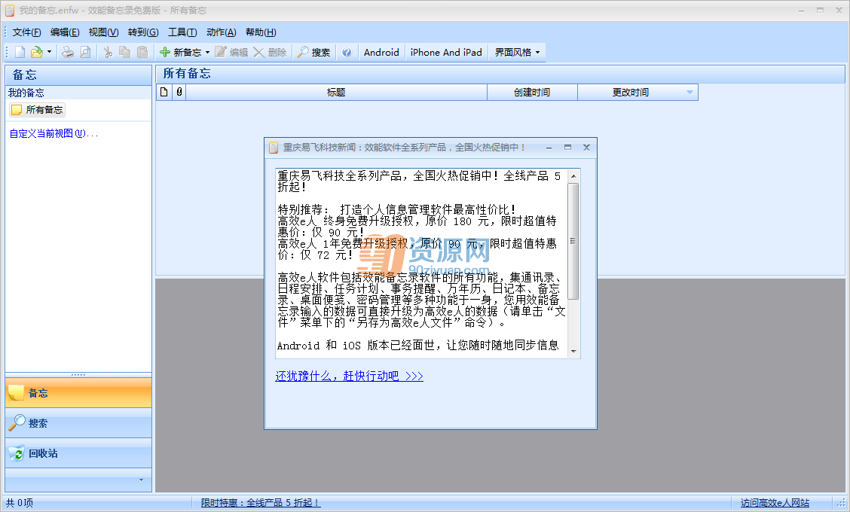Click the 访问高效e人网站 status bar link
Viewport: 850px width, 512px height.
775,503
